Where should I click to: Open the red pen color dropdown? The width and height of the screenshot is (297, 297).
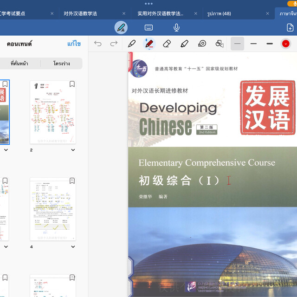pos(285,44)
